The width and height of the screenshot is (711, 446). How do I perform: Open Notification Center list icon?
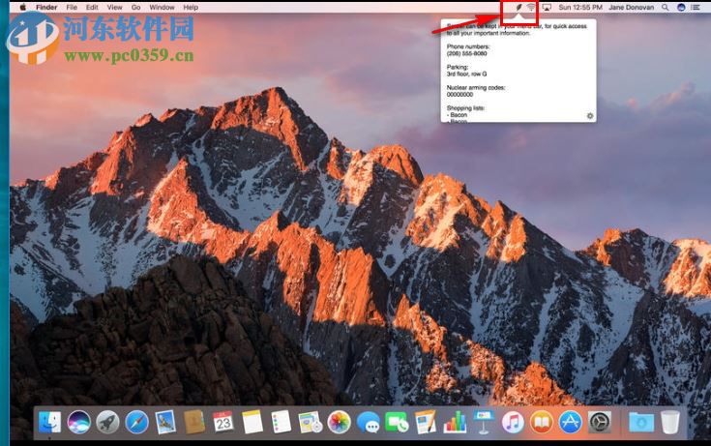[x=696, y=8]
